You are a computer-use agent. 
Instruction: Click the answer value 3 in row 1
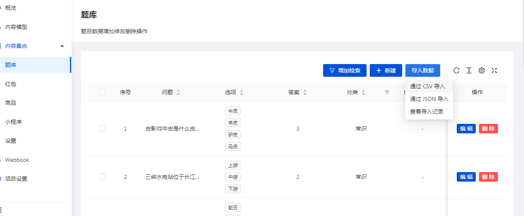pos(298,129)
